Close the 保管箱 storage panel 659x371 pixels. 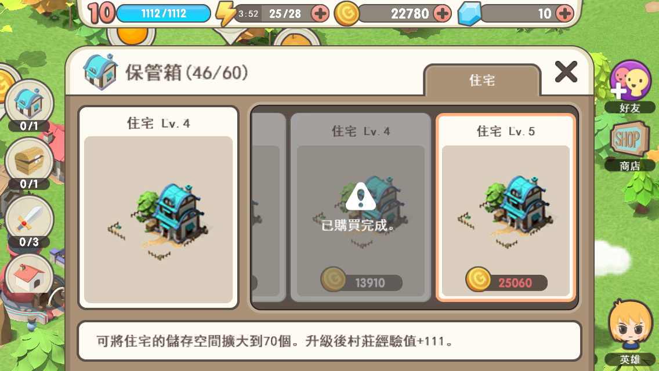coord(566,72)
